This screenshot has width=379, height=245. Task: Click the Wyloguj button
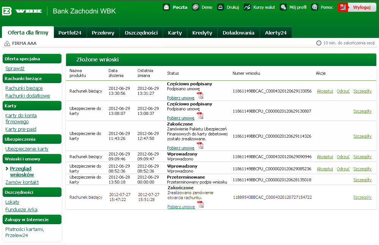point(357,7)
